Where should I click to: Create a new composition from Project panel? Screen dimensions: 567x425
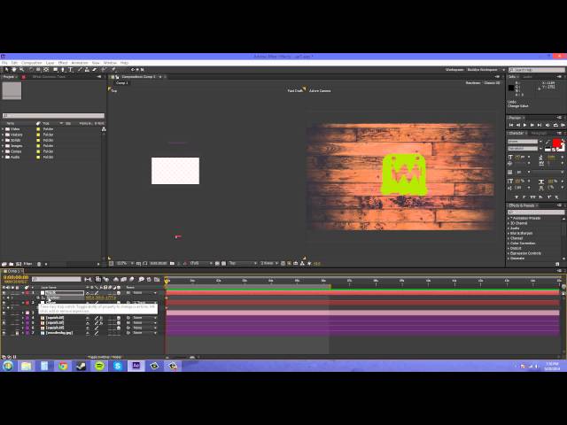click(19, 264)
